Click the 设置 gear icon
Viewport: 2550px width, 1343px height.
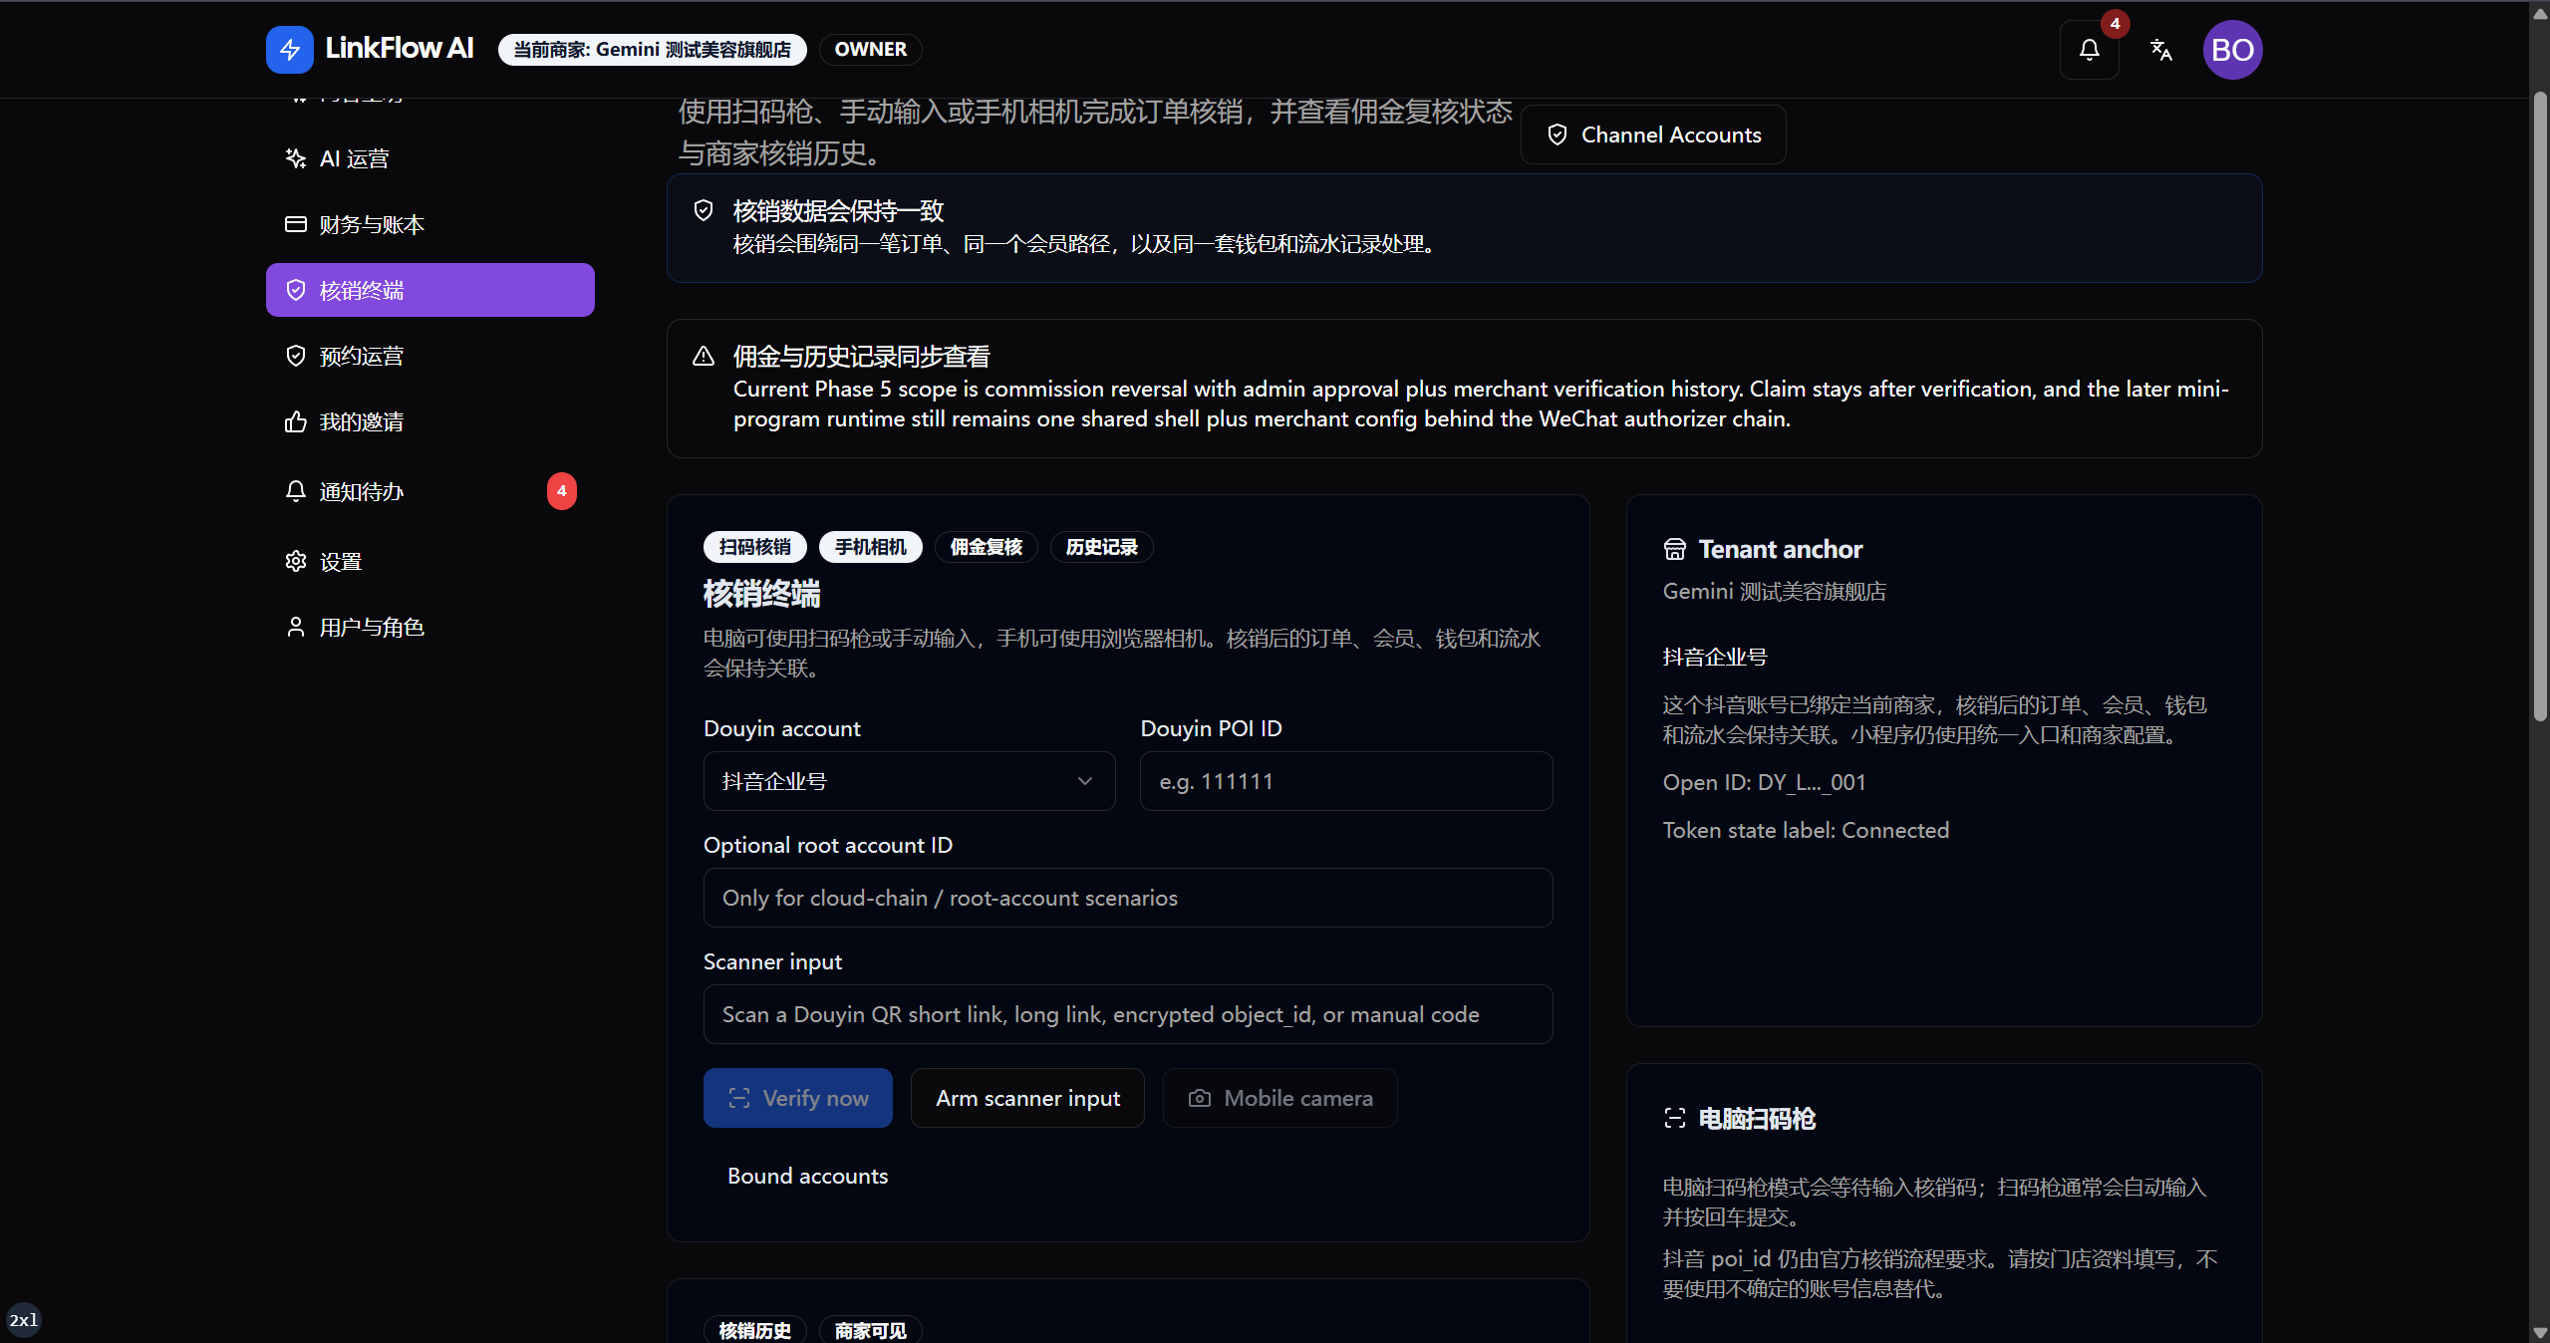point(296,561)
